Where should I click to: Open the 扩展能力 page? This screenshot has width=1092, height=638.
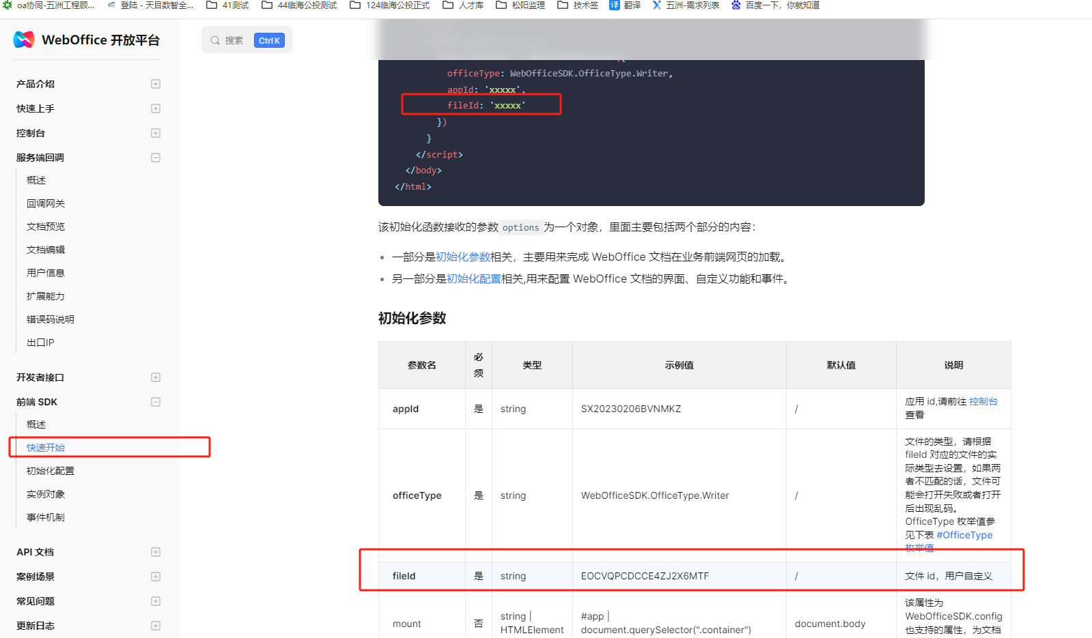pyautogui.click(x=46, y=296)
